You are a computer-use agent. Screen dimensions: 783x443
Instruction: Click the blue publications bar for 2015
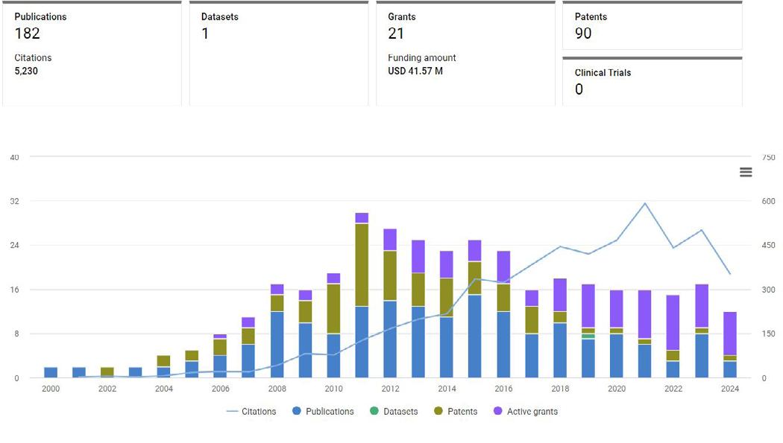[x=475, y=337]
